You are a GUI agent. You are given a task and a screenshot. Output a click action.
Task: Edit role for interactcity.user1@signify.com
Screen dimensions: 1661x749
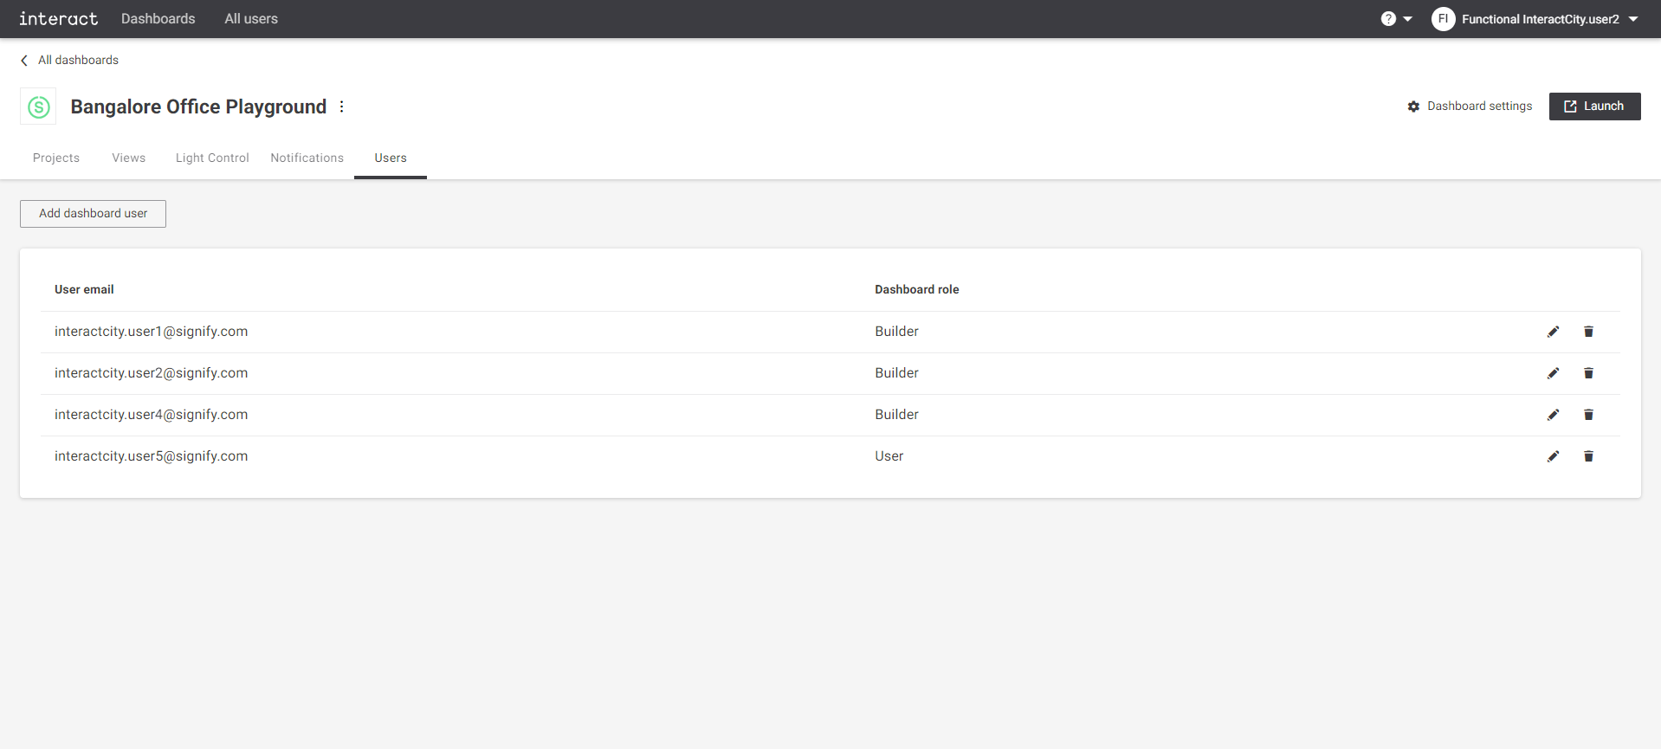[1553, 332]
